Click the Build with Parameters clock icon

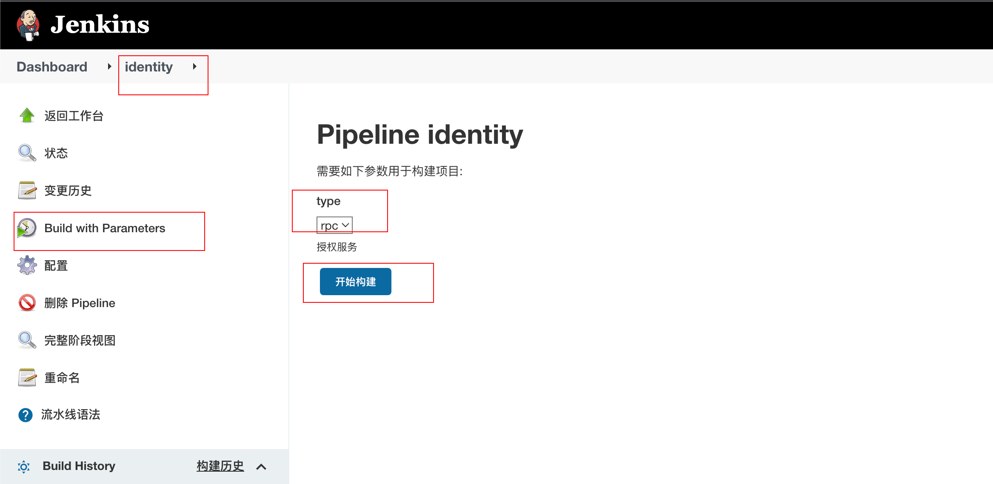point(27,228)
